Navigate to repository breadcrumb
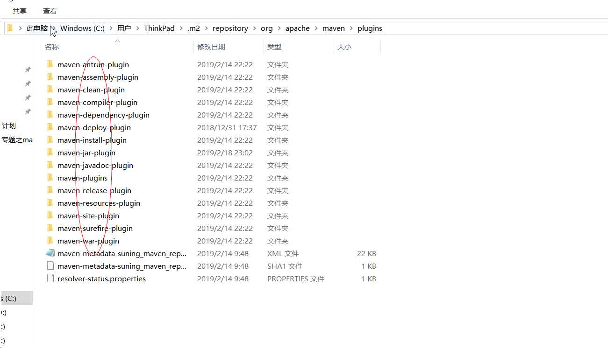Screen dimensions: 608x348 pos(230,28)
